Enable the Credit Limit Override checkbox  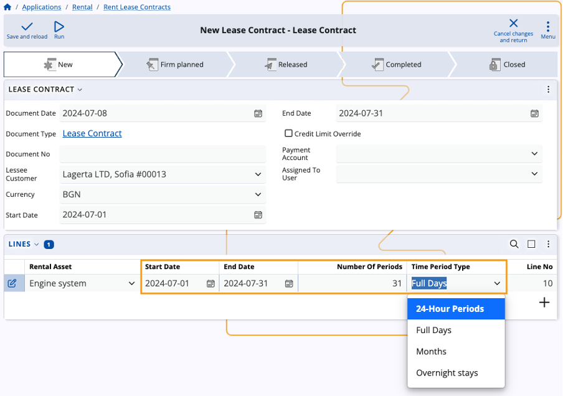(x=288, y=133)
